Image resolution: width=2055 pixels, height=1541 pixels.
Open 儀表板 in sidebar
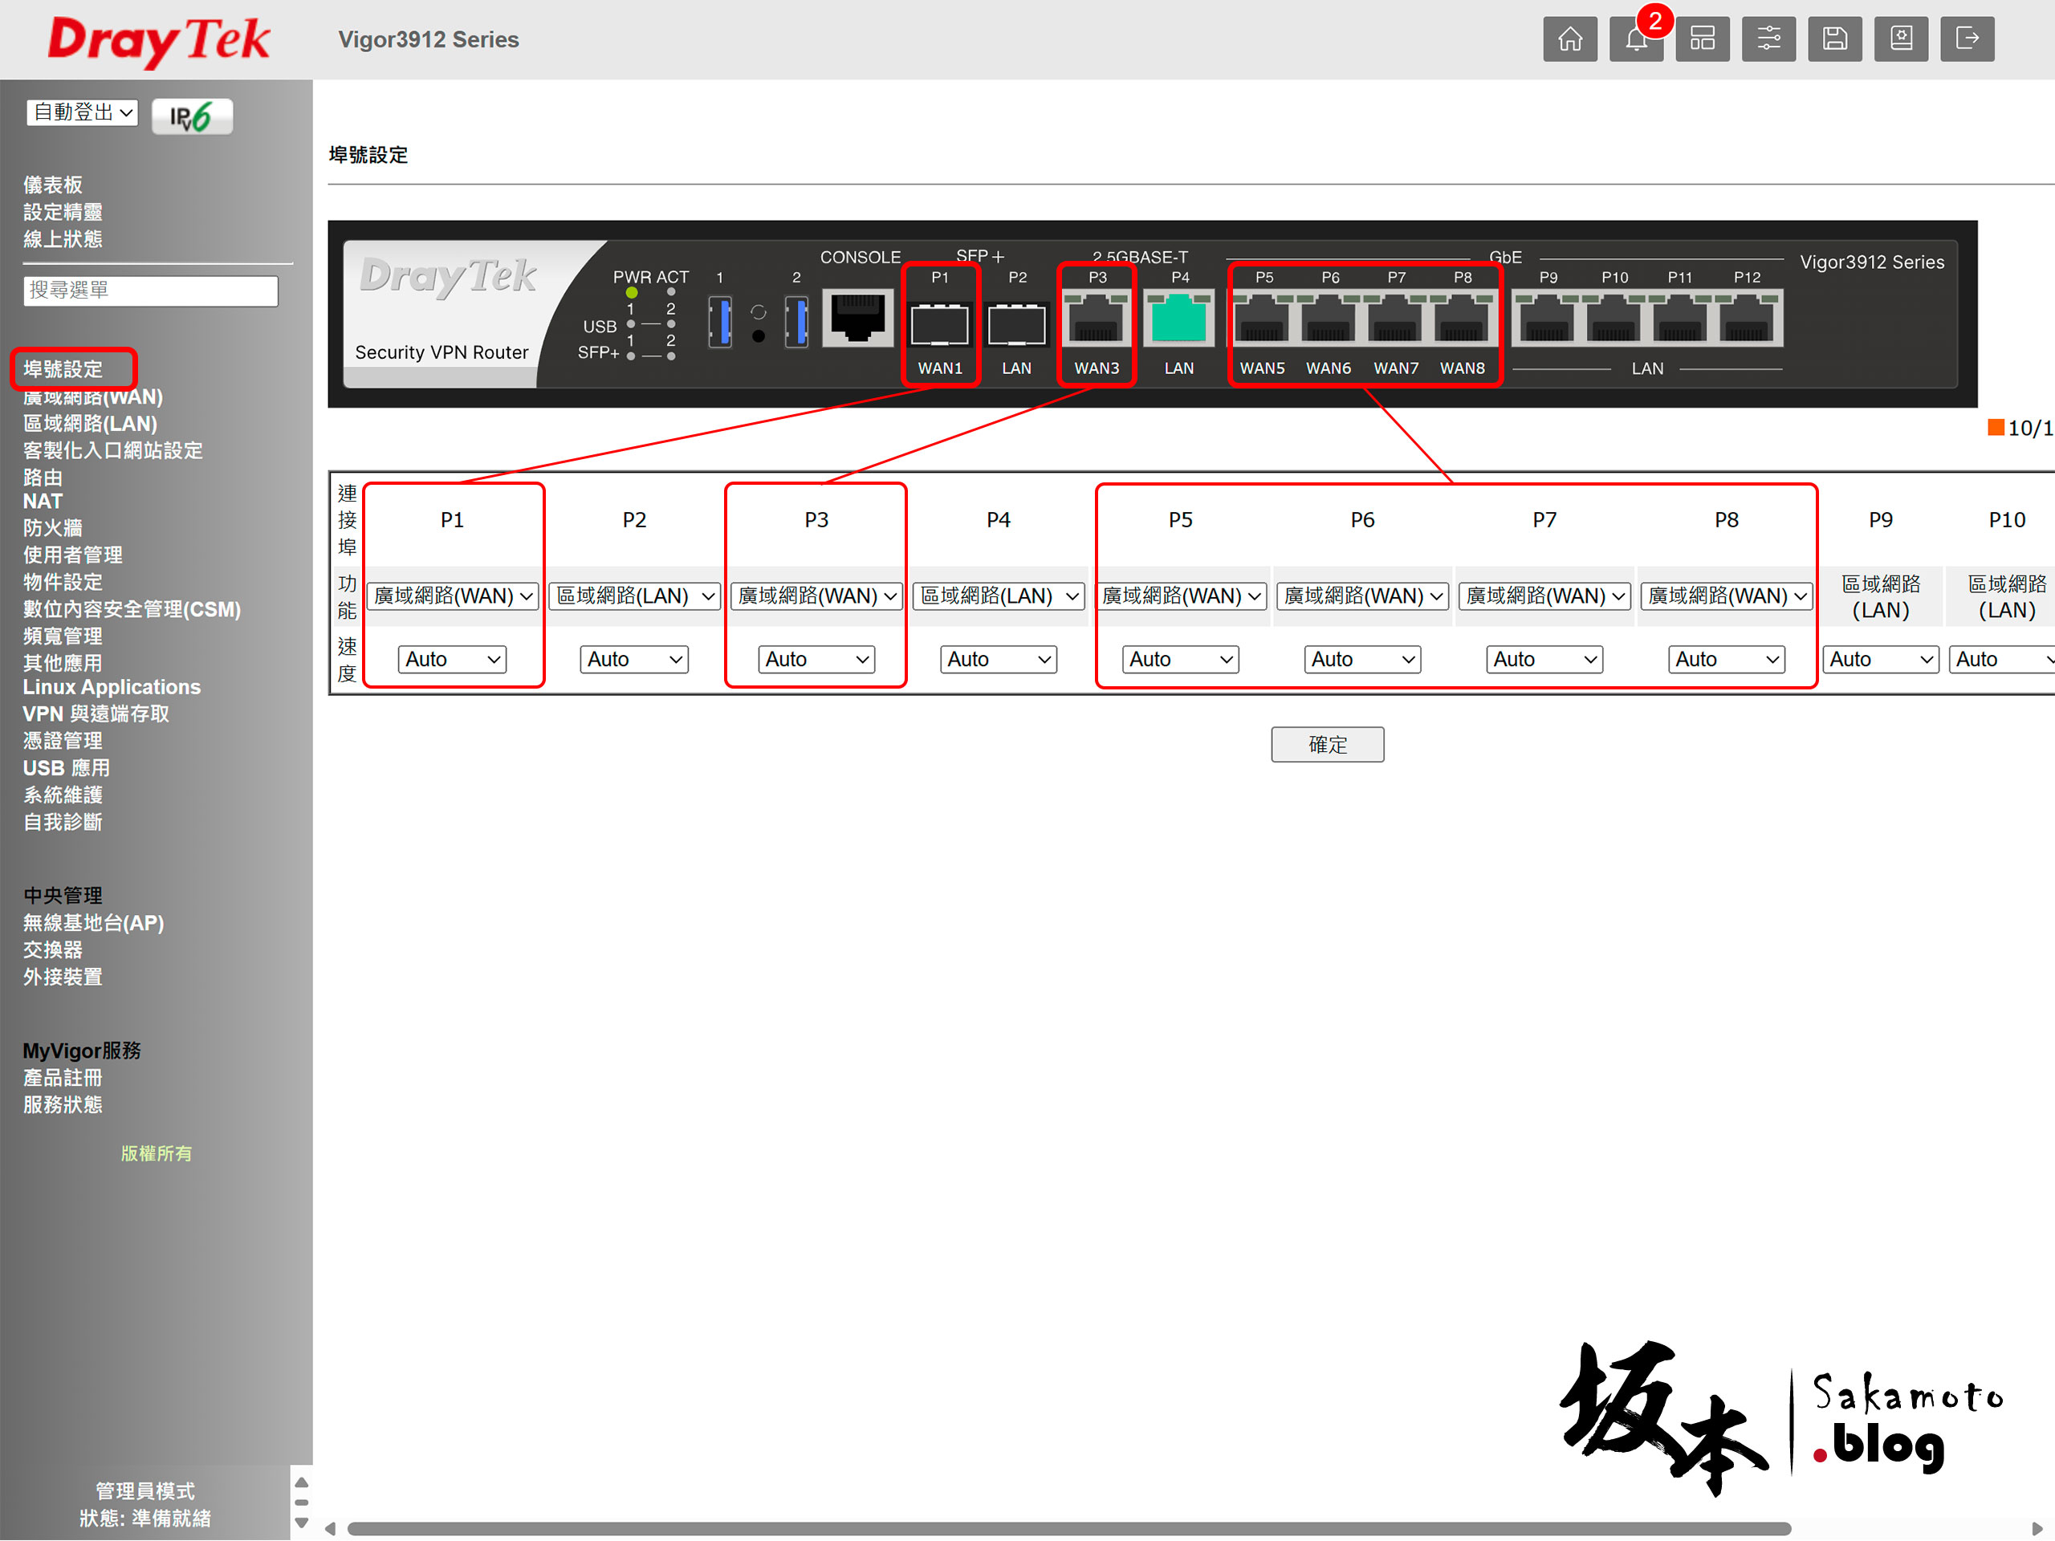click(x=53, y=185)
